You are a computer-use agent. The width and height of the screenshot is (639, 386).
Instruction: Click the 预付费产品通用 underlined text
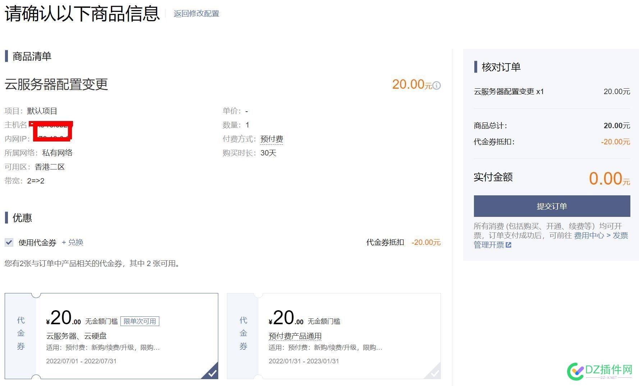295,336
